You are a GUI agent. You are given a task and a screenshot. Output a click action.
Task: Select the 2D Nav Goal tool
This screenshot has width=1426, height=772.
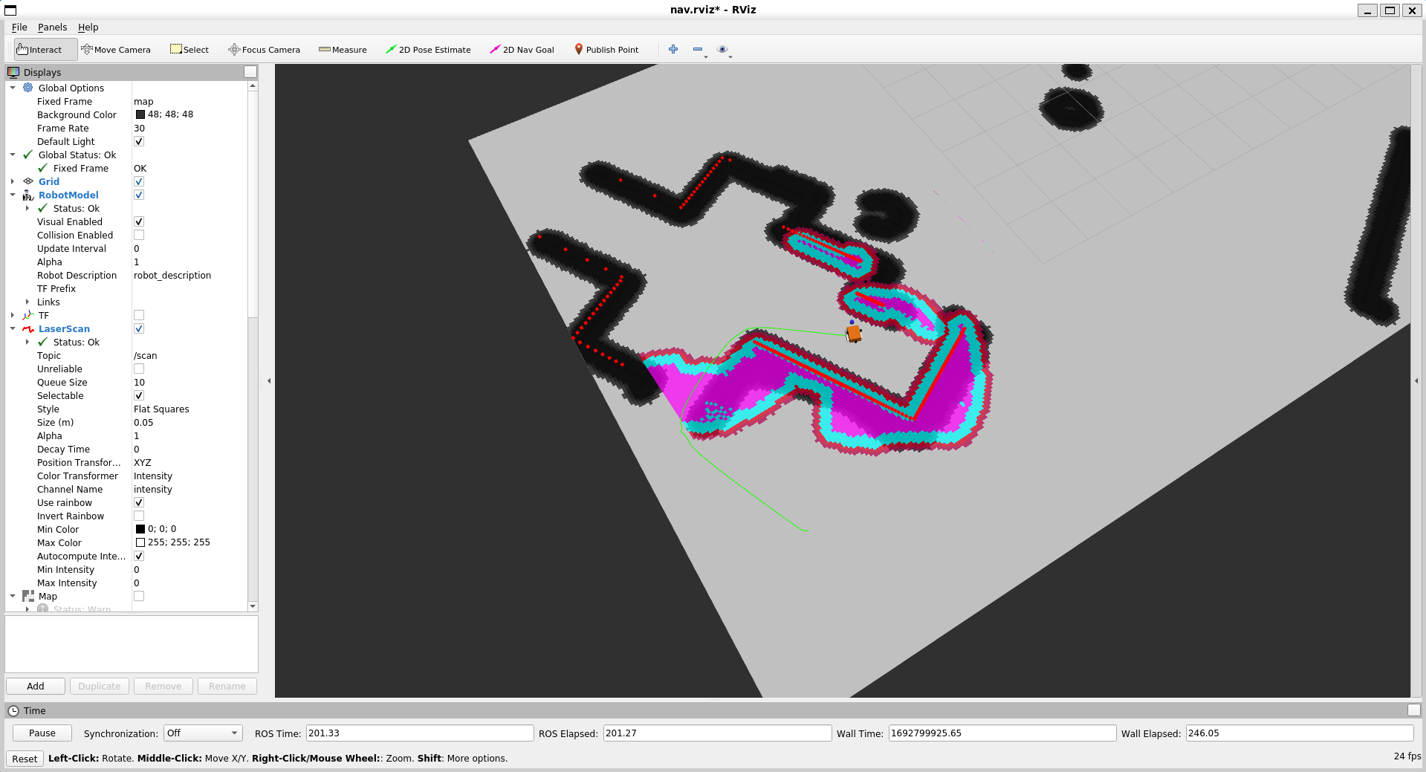click(x=522, y=50)
